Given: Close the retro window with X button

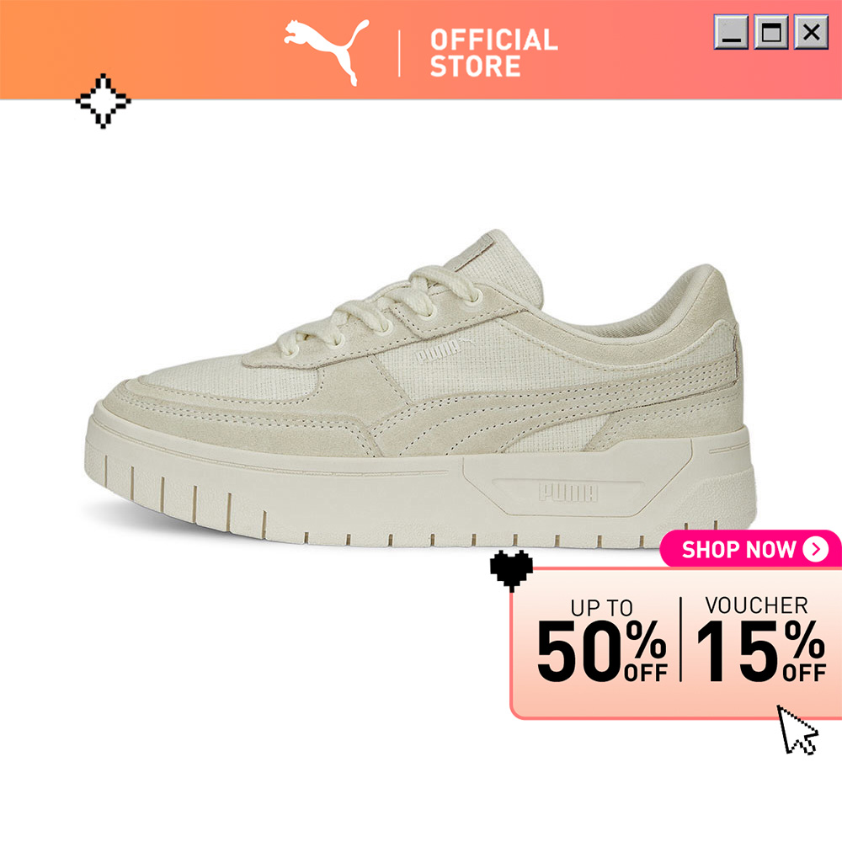Looking at the screenshot, I should pyautogui.click(x=811, y=32).
